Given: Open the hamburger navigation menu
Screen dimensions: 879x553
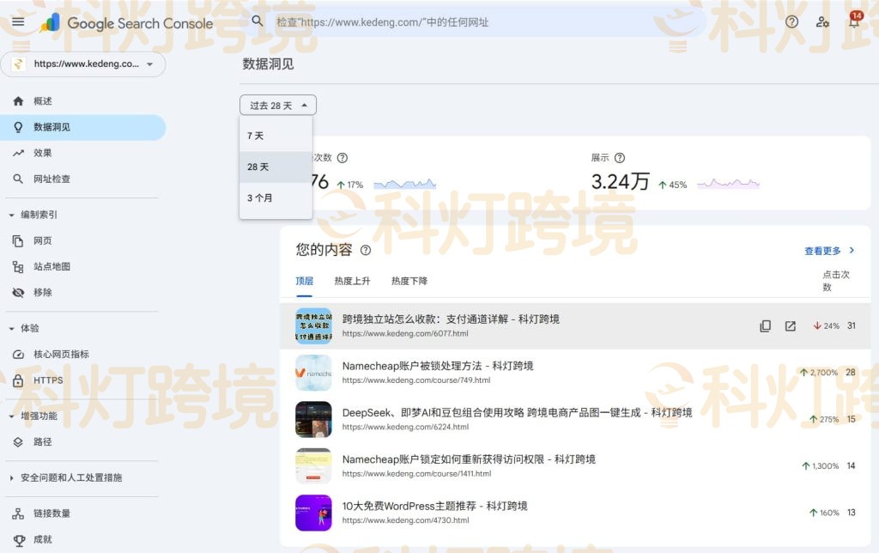Looking at the screenshot, I should 18,21.
